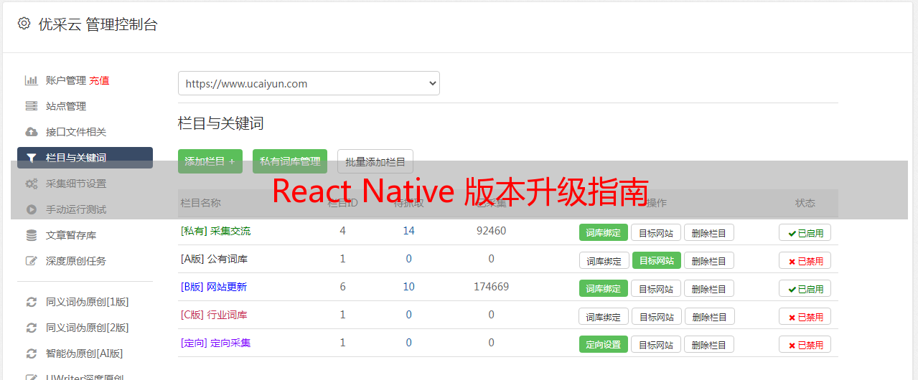Click 删除栏目 for 行业词库 row

[x=709, y=316]
